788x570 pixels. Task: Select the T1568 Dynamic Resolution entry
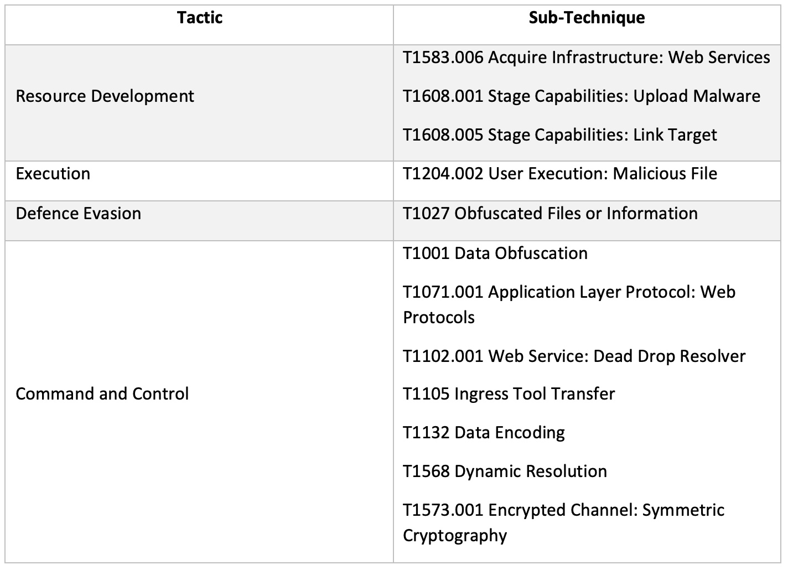pyautogui.click(x=505, y=471)
